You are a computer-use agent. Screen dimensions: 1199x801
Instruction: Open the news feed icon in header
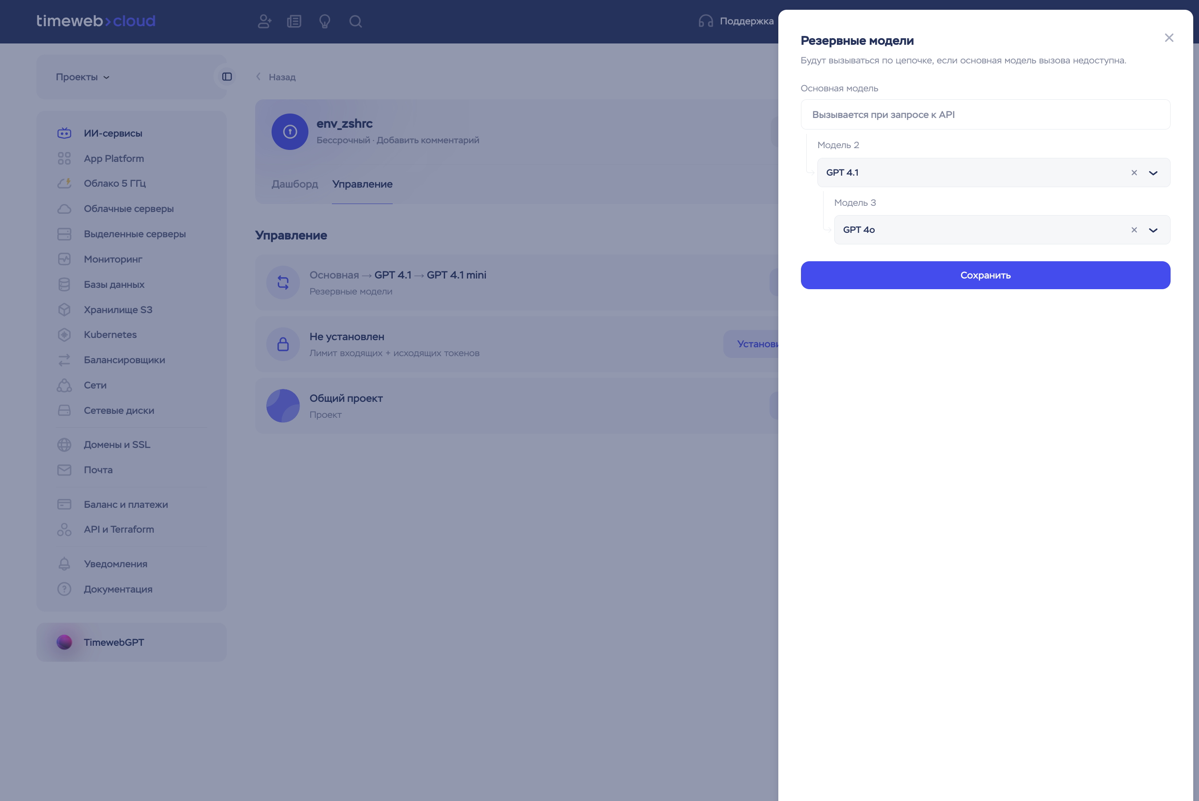click(x=294, y=21)
